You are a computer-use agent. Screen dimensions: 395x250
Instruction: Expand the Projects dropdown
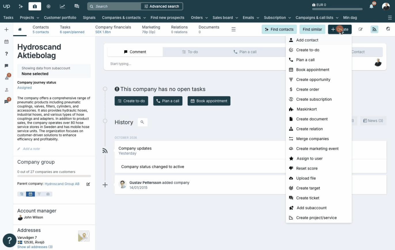pos(29,18)
